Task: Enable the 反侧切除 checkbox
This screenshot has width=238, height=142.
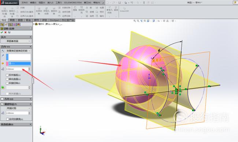Action: coord(7,83)
